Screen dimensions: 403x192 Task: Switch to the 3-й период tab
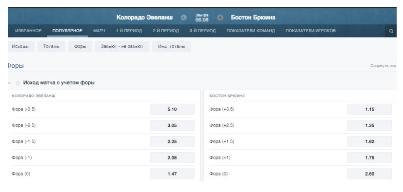point(202,31)
